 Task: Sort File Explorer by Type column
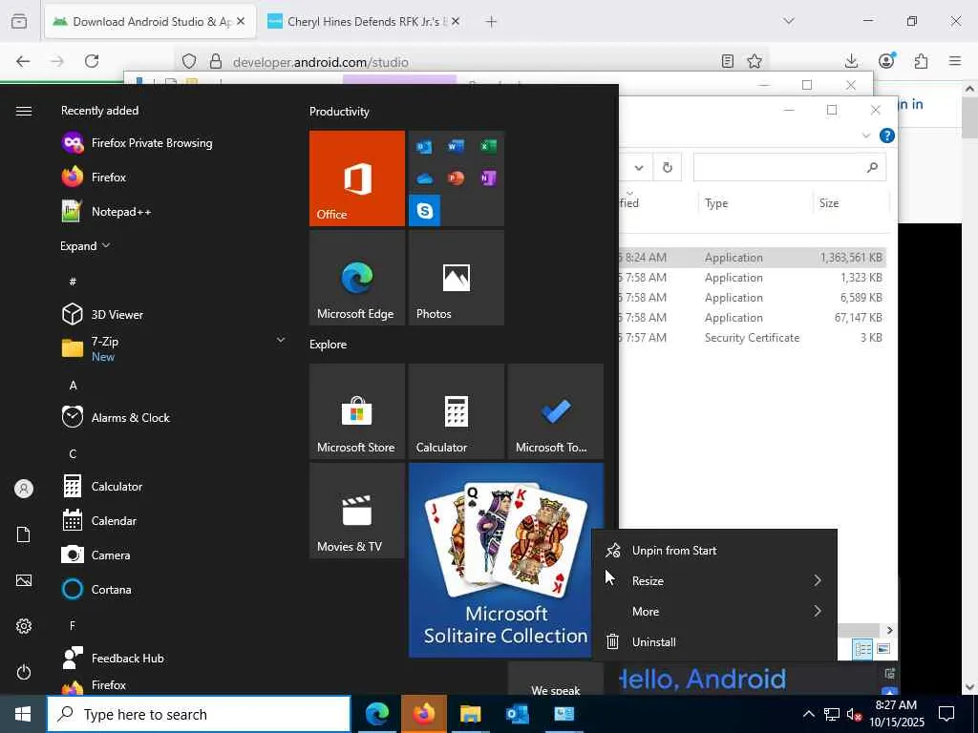click(x=755, y=203)
